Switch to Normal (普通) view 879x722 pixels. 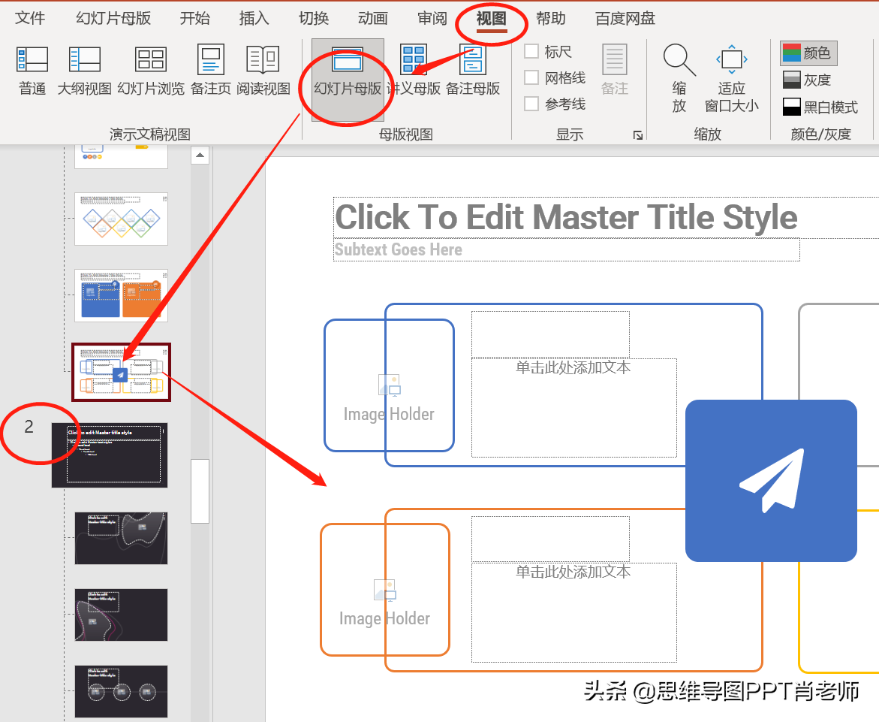click(x=32, y=71)
